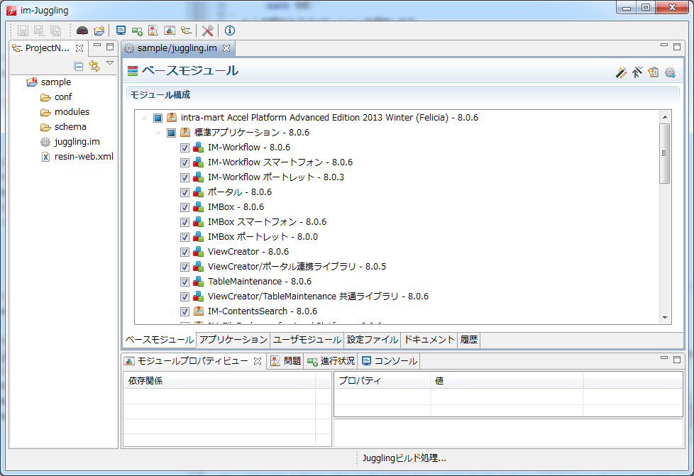Minimize the bottom module property view panel
The width and height of the screenshot is (694, 476).
(664, 359)
